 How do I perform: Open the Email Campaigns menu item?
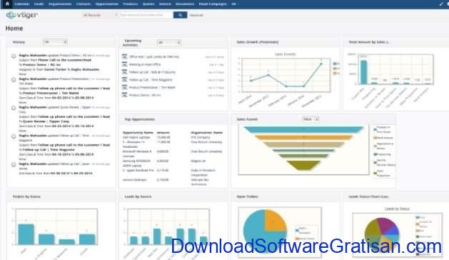point(213,4)
